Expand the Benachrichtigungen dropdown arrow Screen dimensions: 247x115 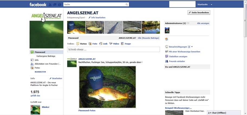point(192,47)
